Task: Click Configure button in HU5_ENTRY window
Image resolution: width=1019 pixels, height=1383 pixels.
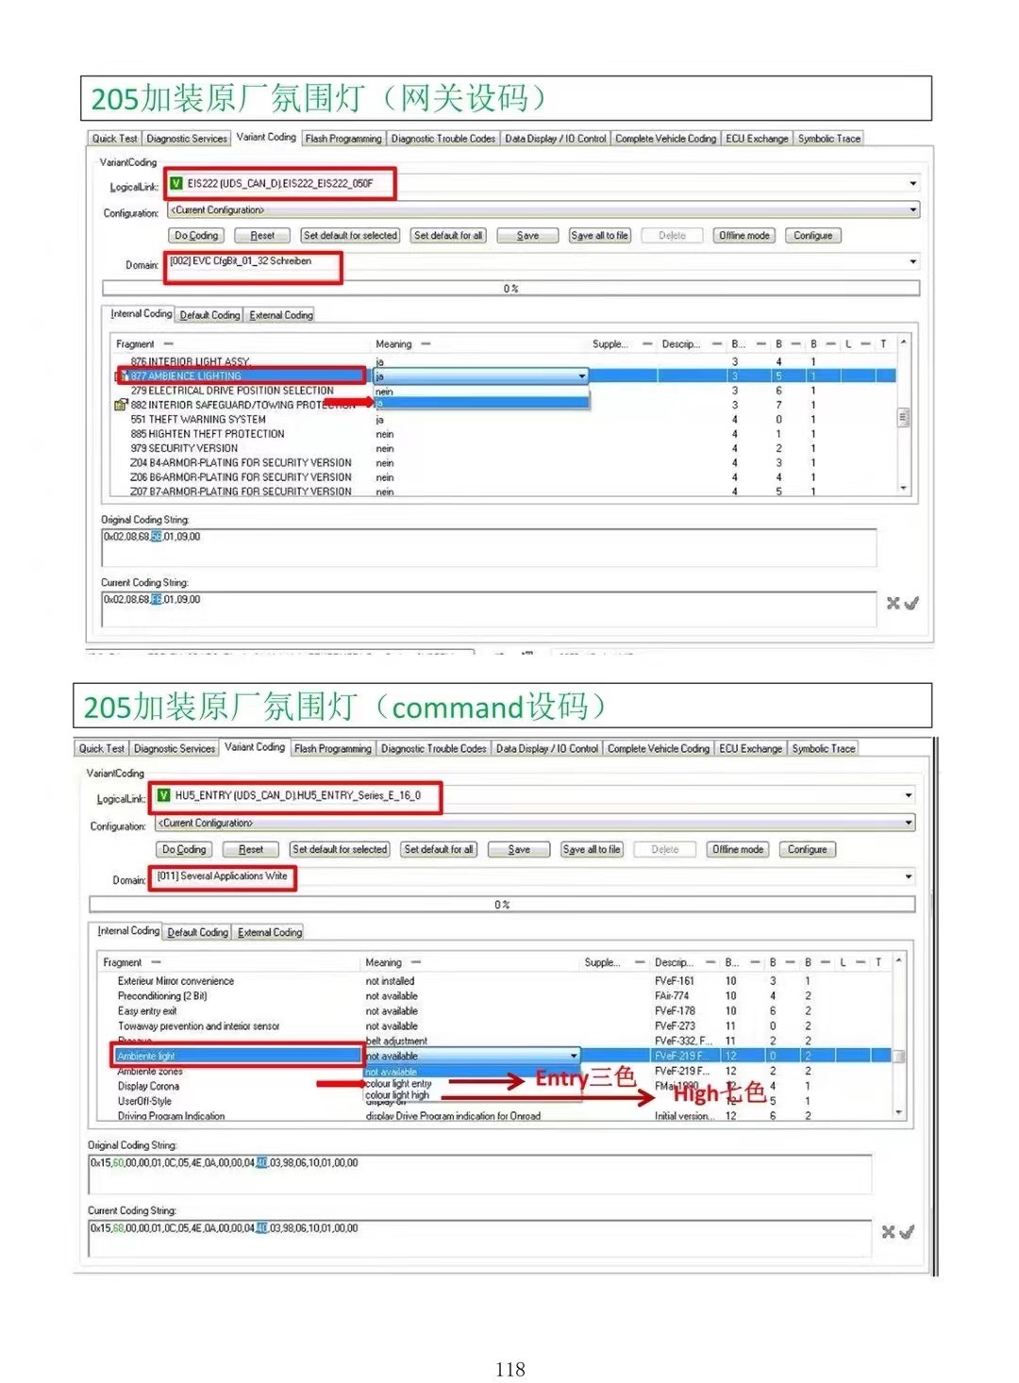Action: tap(807, 850)
